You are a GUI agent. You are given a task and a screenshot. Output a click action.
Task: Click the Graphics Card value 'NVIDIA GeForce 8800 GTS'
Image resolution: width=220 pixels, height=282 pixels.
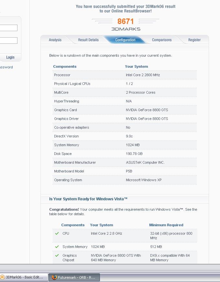point(147,110)
